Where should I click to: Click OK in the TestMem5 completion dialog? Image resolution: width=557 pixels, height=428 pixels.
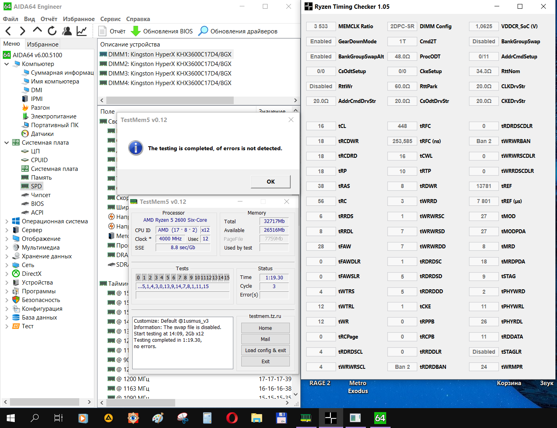tap(271, 182)
